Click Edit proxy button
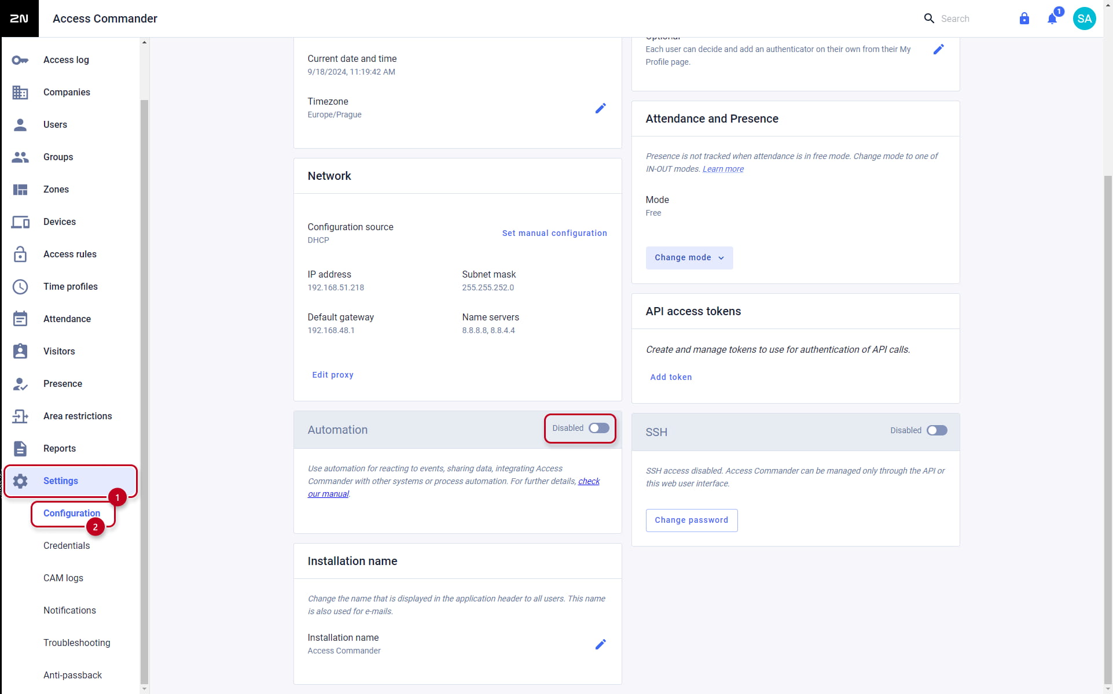Image resolution: width=1113 pixels, height=694 pixels. tap(333, 375)
